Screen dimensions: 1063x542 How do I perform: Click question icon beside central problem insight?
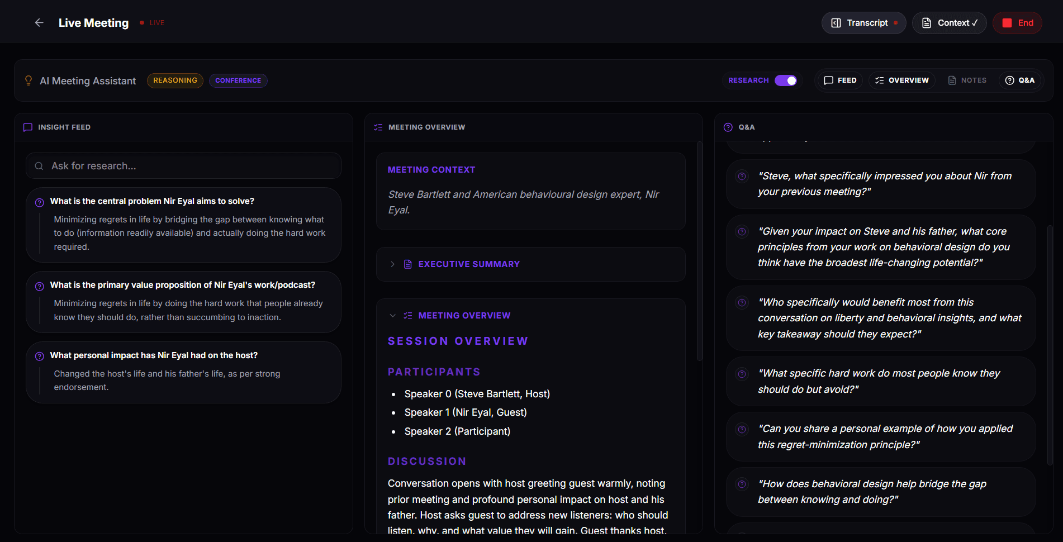tap(40, 202)
